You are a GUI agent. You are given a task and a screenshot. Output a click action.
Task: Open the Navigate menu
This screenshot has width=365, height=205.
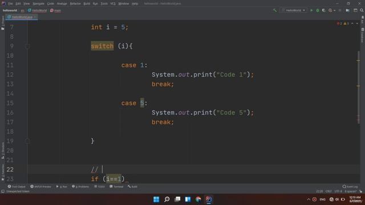click(38, 3)
